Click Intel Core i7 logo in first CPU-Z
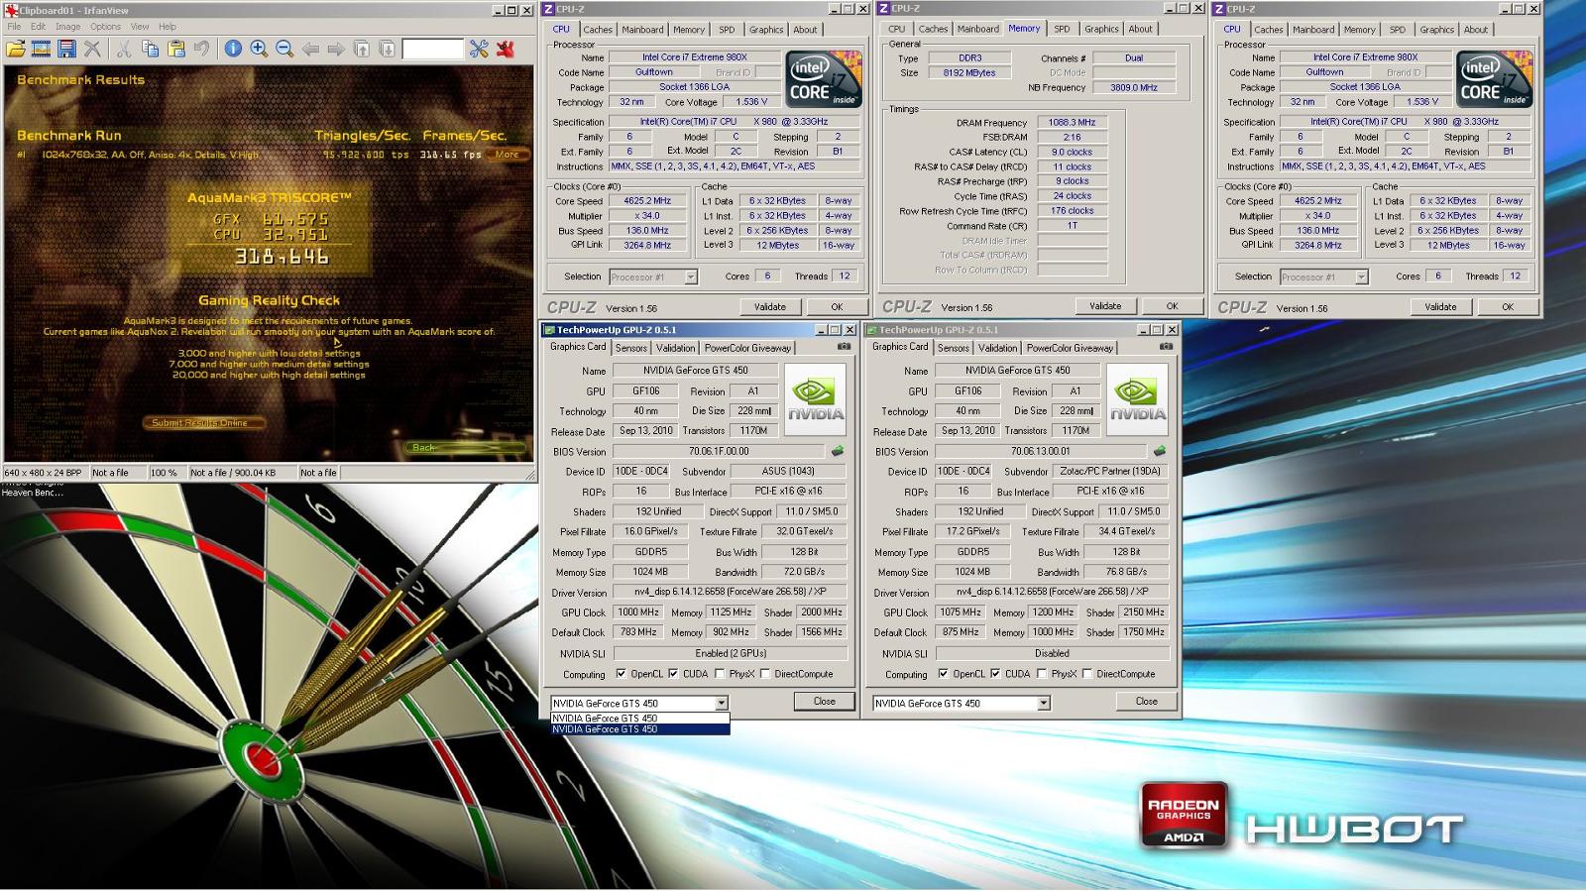The width and height of the screenshot is (1586, 891). click(x=824, y=79)
